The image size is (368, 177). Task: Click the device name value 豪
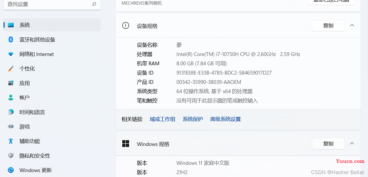click(179, 45)
